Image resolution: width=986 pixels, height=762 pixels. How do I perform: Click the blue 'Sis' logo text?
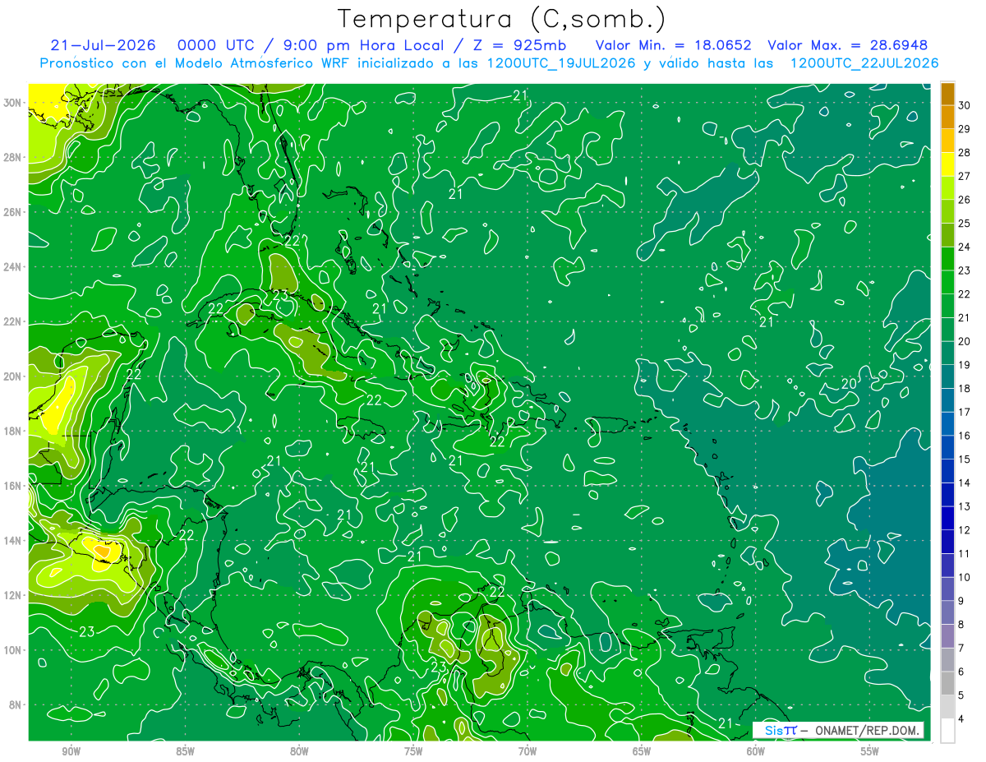pyautogui.click(x=774, y=730)
